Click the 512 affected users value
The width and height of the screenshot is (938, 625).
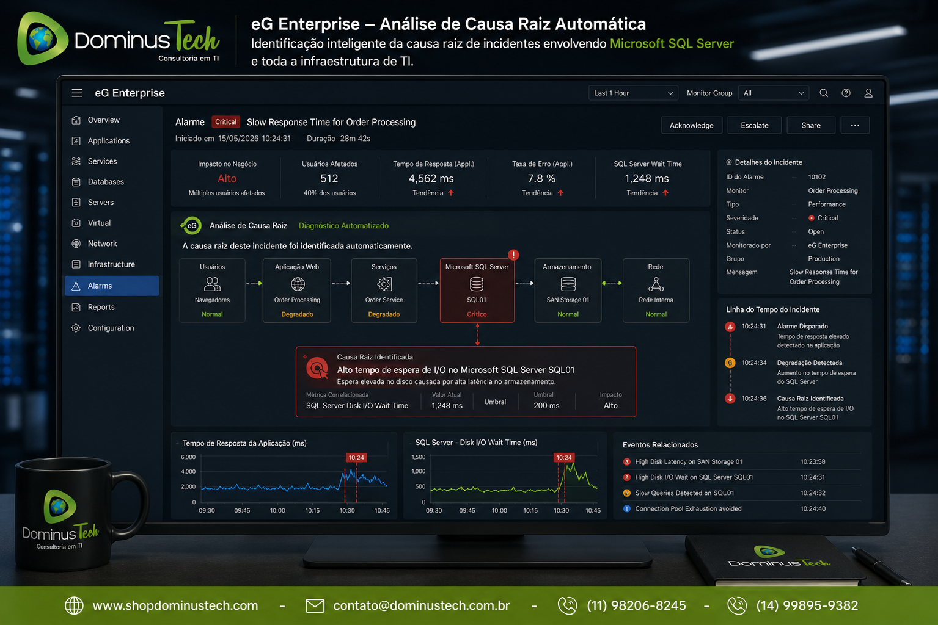click(x=329, y=179)
